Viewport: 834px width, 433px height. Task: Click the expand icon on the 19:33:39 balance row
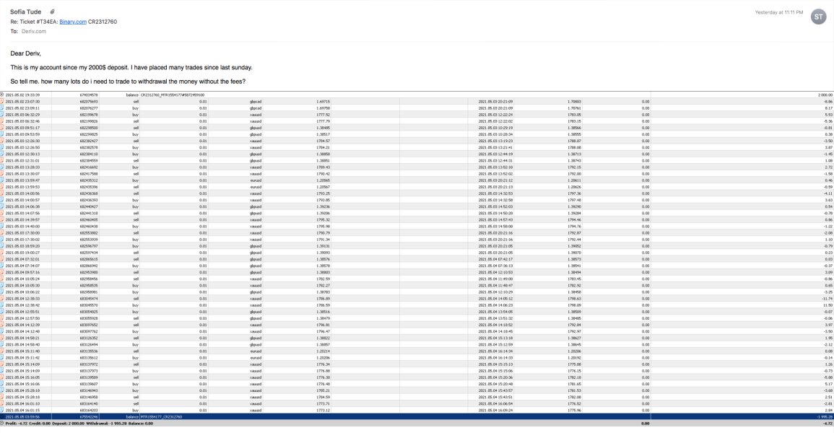[x=2, y=95]
